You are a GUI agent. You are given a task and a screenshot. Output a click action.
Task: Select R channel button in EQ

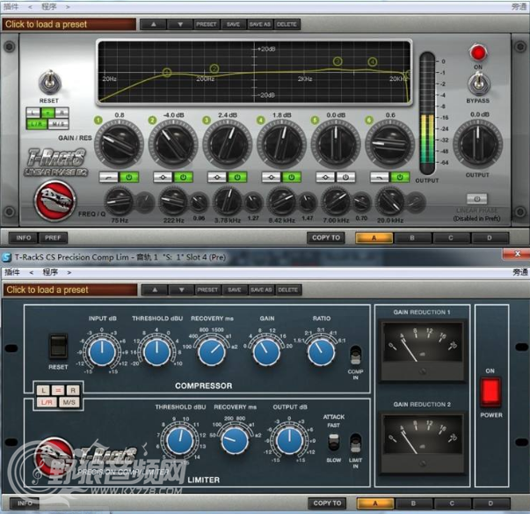(62, 113)
